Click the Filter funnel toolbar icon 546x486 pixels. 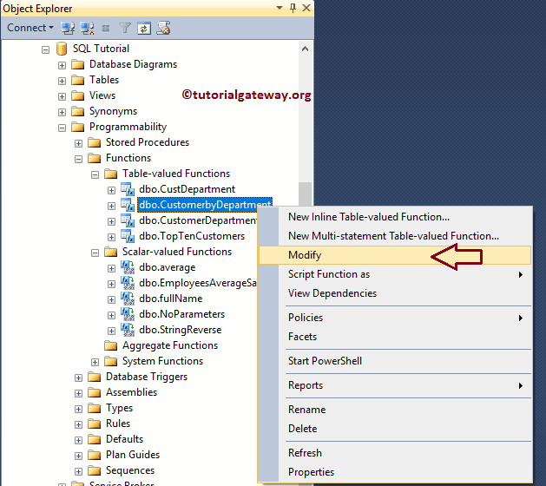click(125, 28)
